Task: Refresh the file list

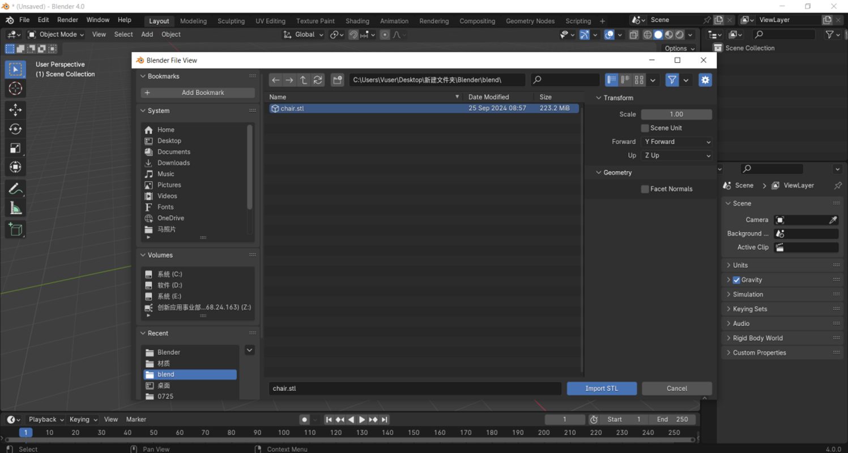Action: pos(318,80)
